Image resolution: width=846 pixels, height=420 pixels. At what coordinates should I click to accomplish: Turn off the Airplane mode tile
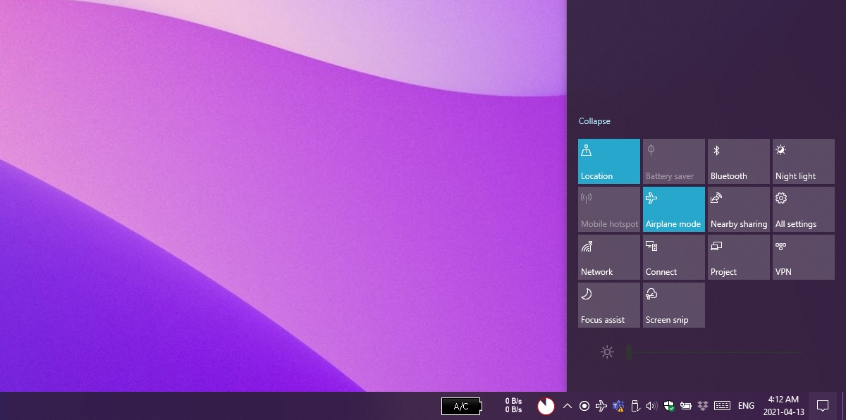tap(674, 209)
